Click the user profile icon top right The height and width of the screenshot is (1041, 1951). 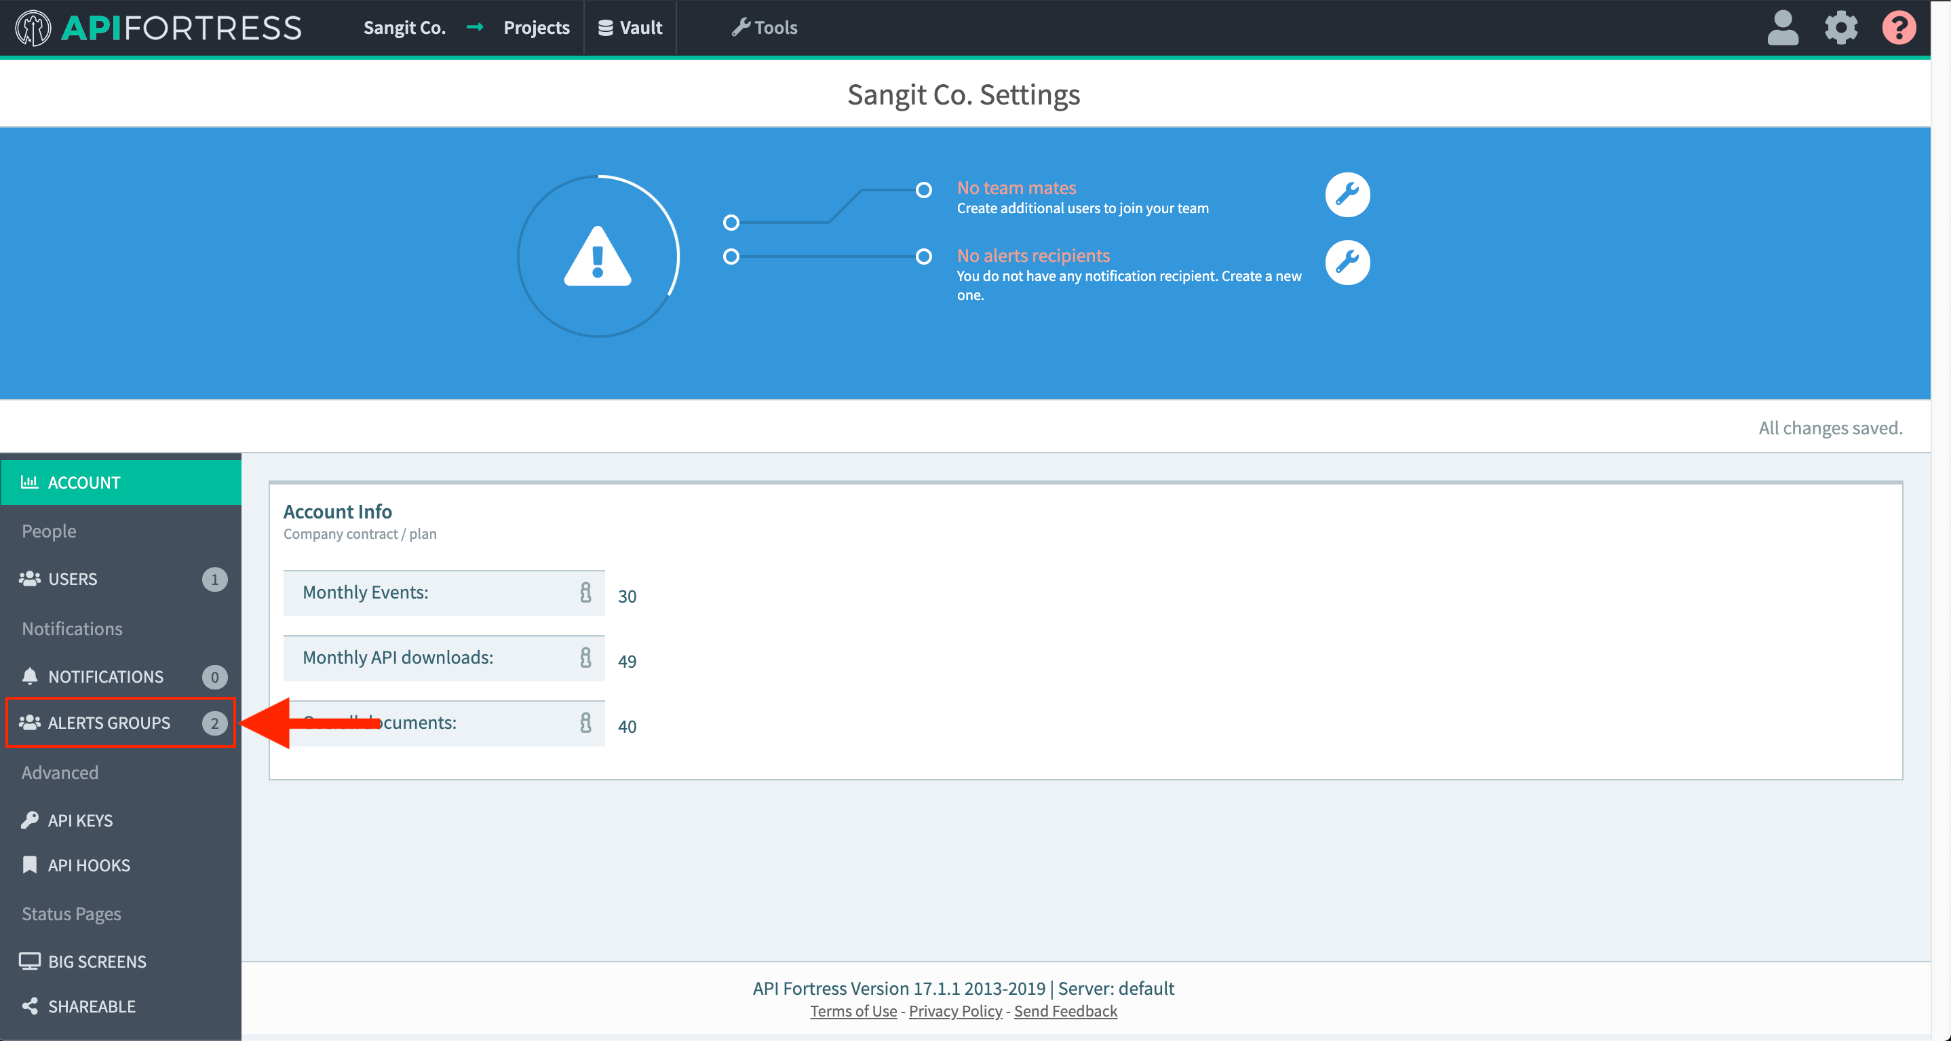tap(1781, 27)
